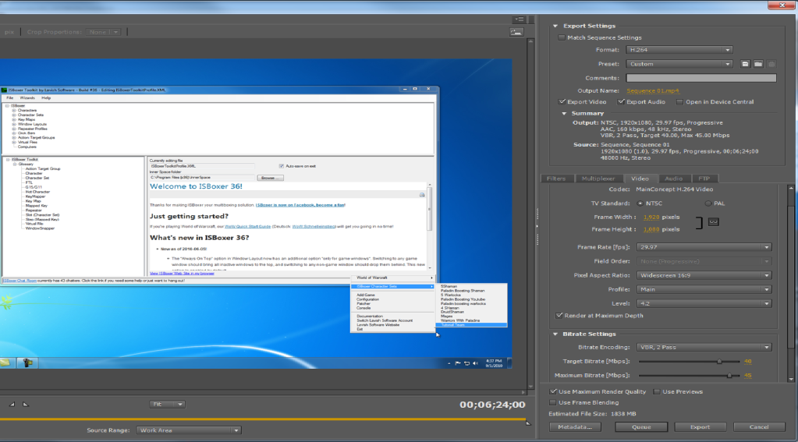Collapse the Summary section
The image size is (798, 442).
pos(564,114)
